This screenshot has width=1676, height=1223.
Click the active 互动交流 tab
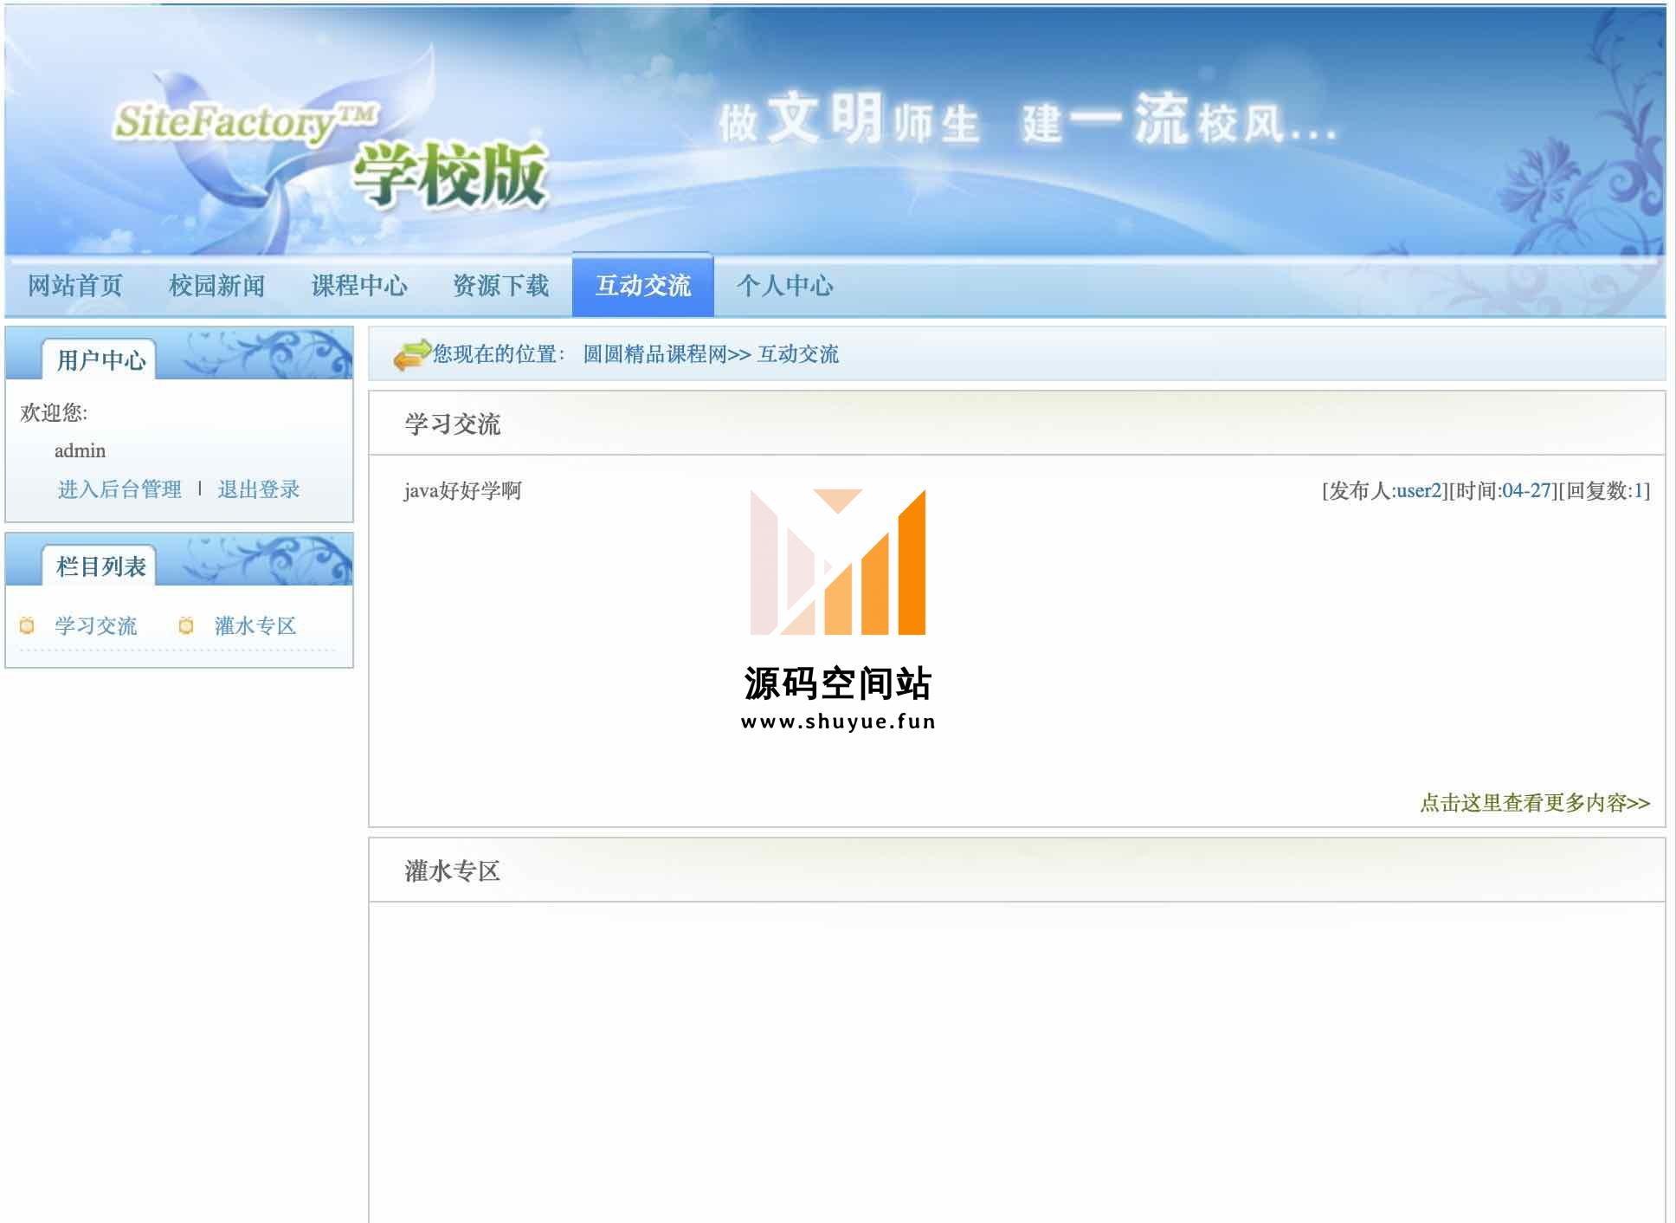click(643, 286)
